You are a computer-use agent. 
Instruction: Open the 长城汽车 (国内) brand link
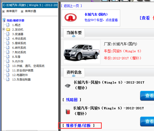[96, 14]
